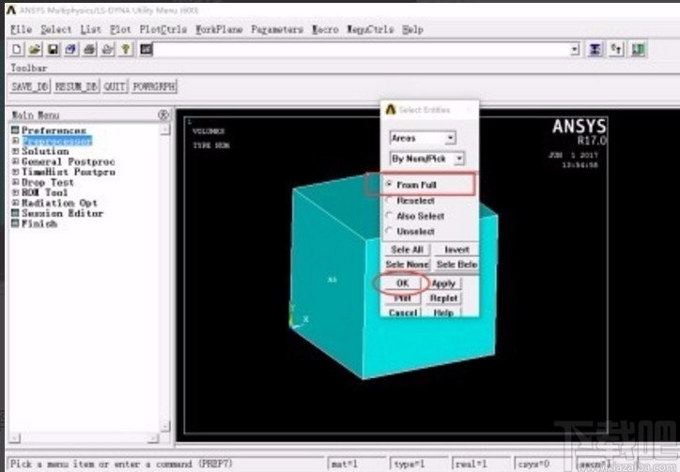Open the Areas entity type dropdown
Viewport: 680px width, 472px height.
point(451,138)
